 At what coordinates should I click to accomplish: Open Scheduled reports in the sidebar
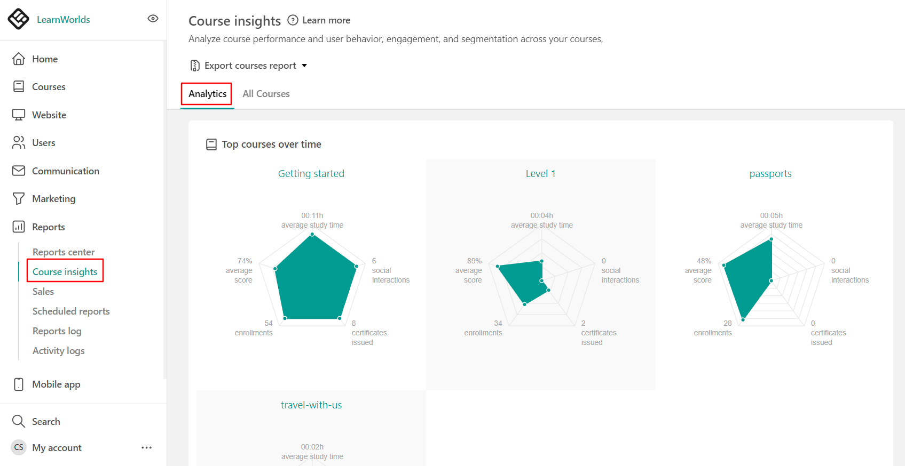[x=71, y=311]
